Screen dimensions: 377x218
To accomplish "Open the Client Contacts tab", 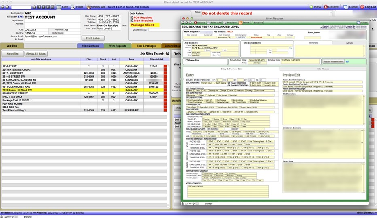I will (90, 46).
